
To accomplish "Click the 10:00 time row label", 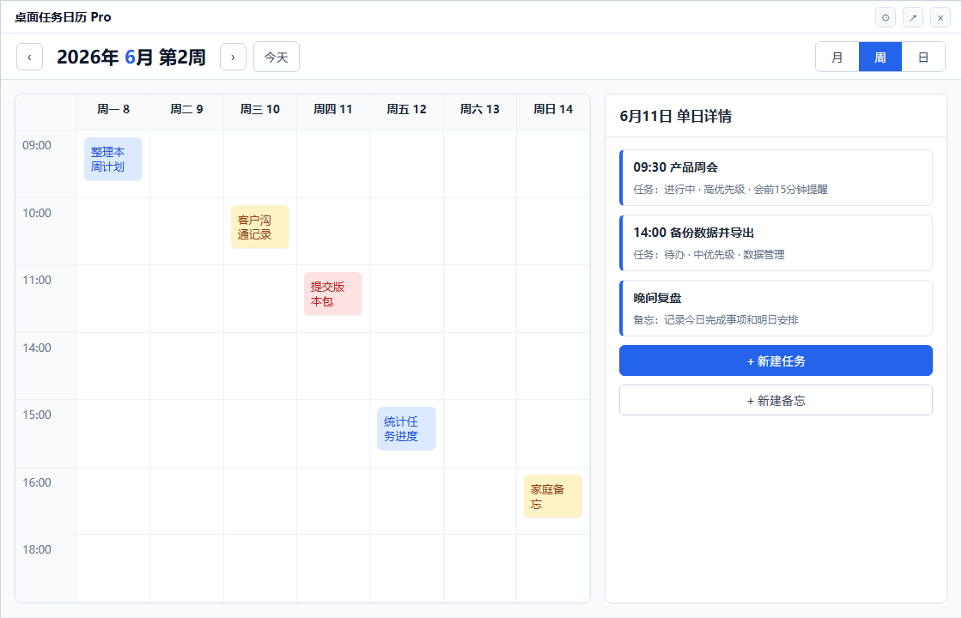I will (37, 214).
